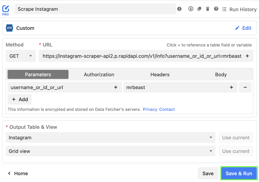Open help via the question mark icon
This screenshot has width=259, height=182.
pos(216,9)
